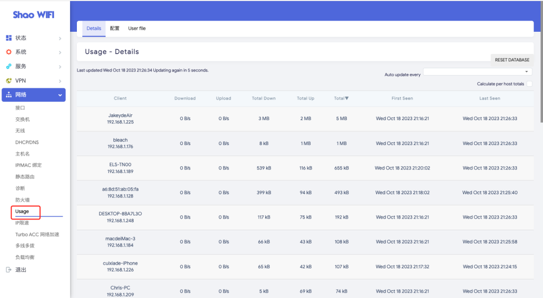Open the User file tab

[137, 29]
